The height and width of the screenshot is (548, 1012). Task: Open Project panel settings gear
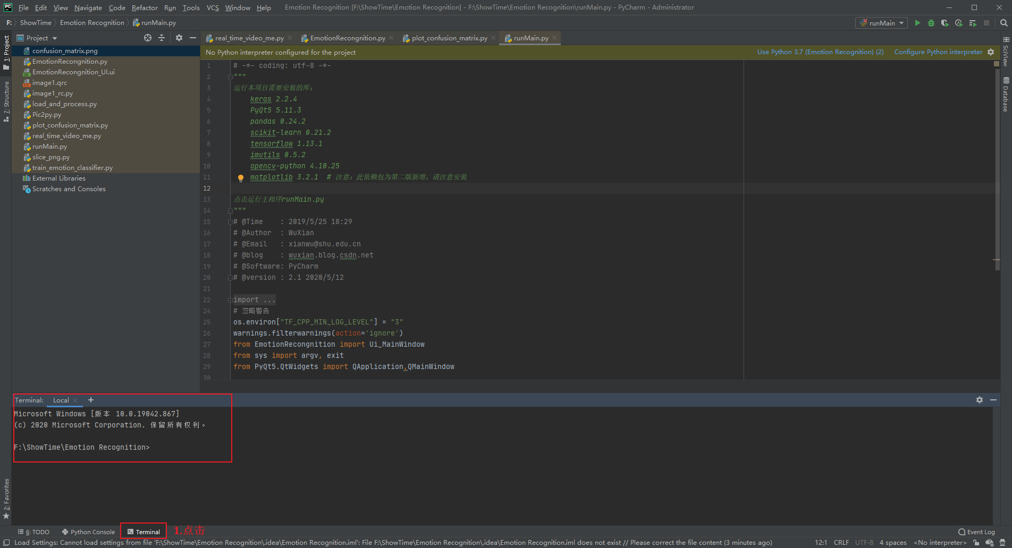179,38
